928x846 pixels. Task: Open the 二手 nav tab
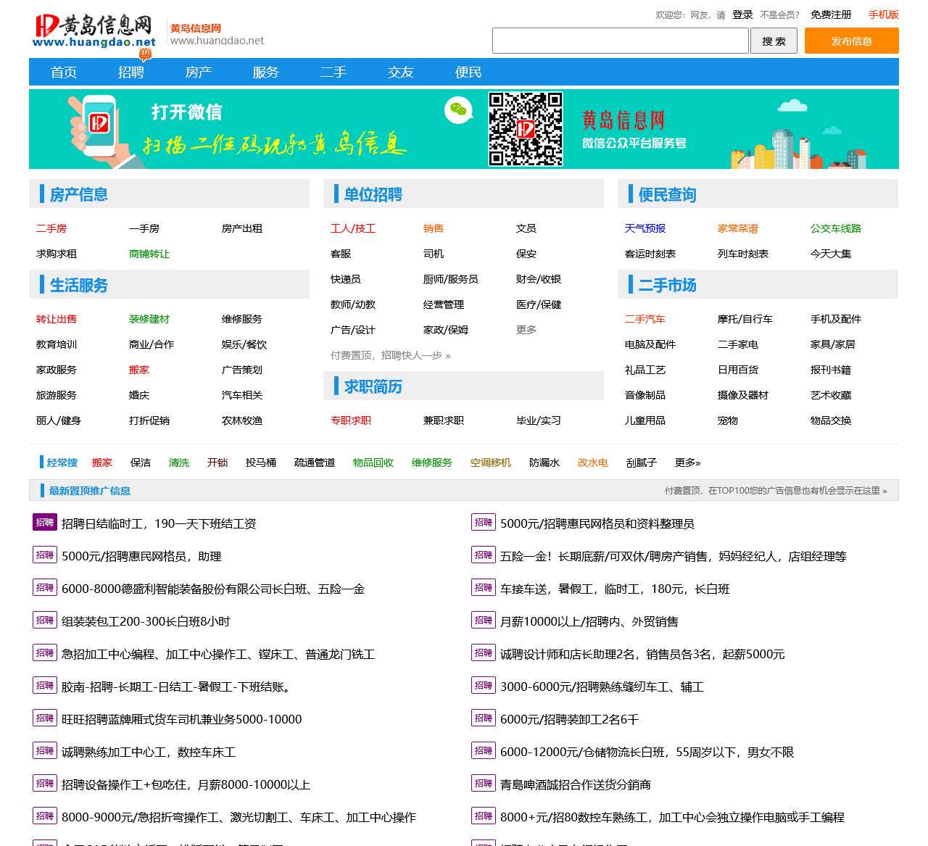point(333,72)
